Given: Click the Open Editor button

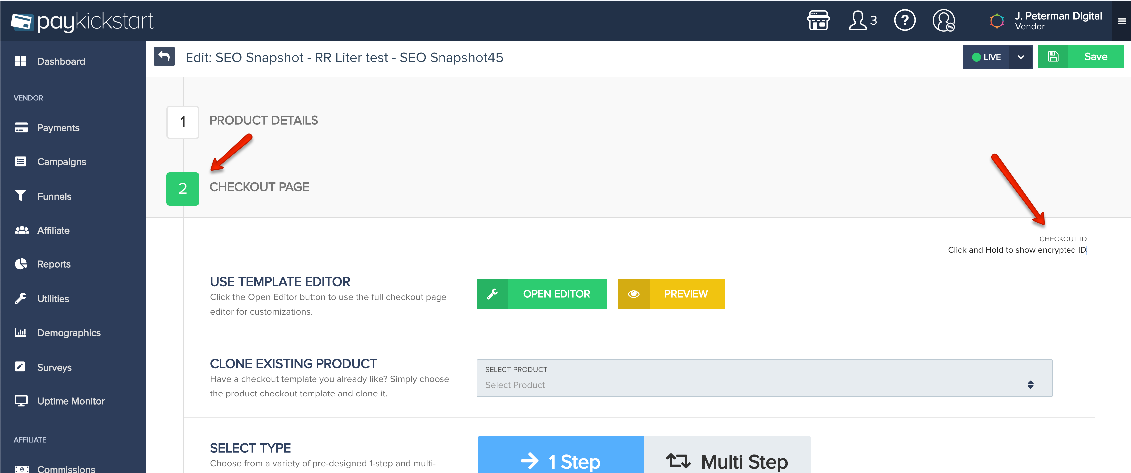Looking at the screenshot, I should [x=556, y=294].
